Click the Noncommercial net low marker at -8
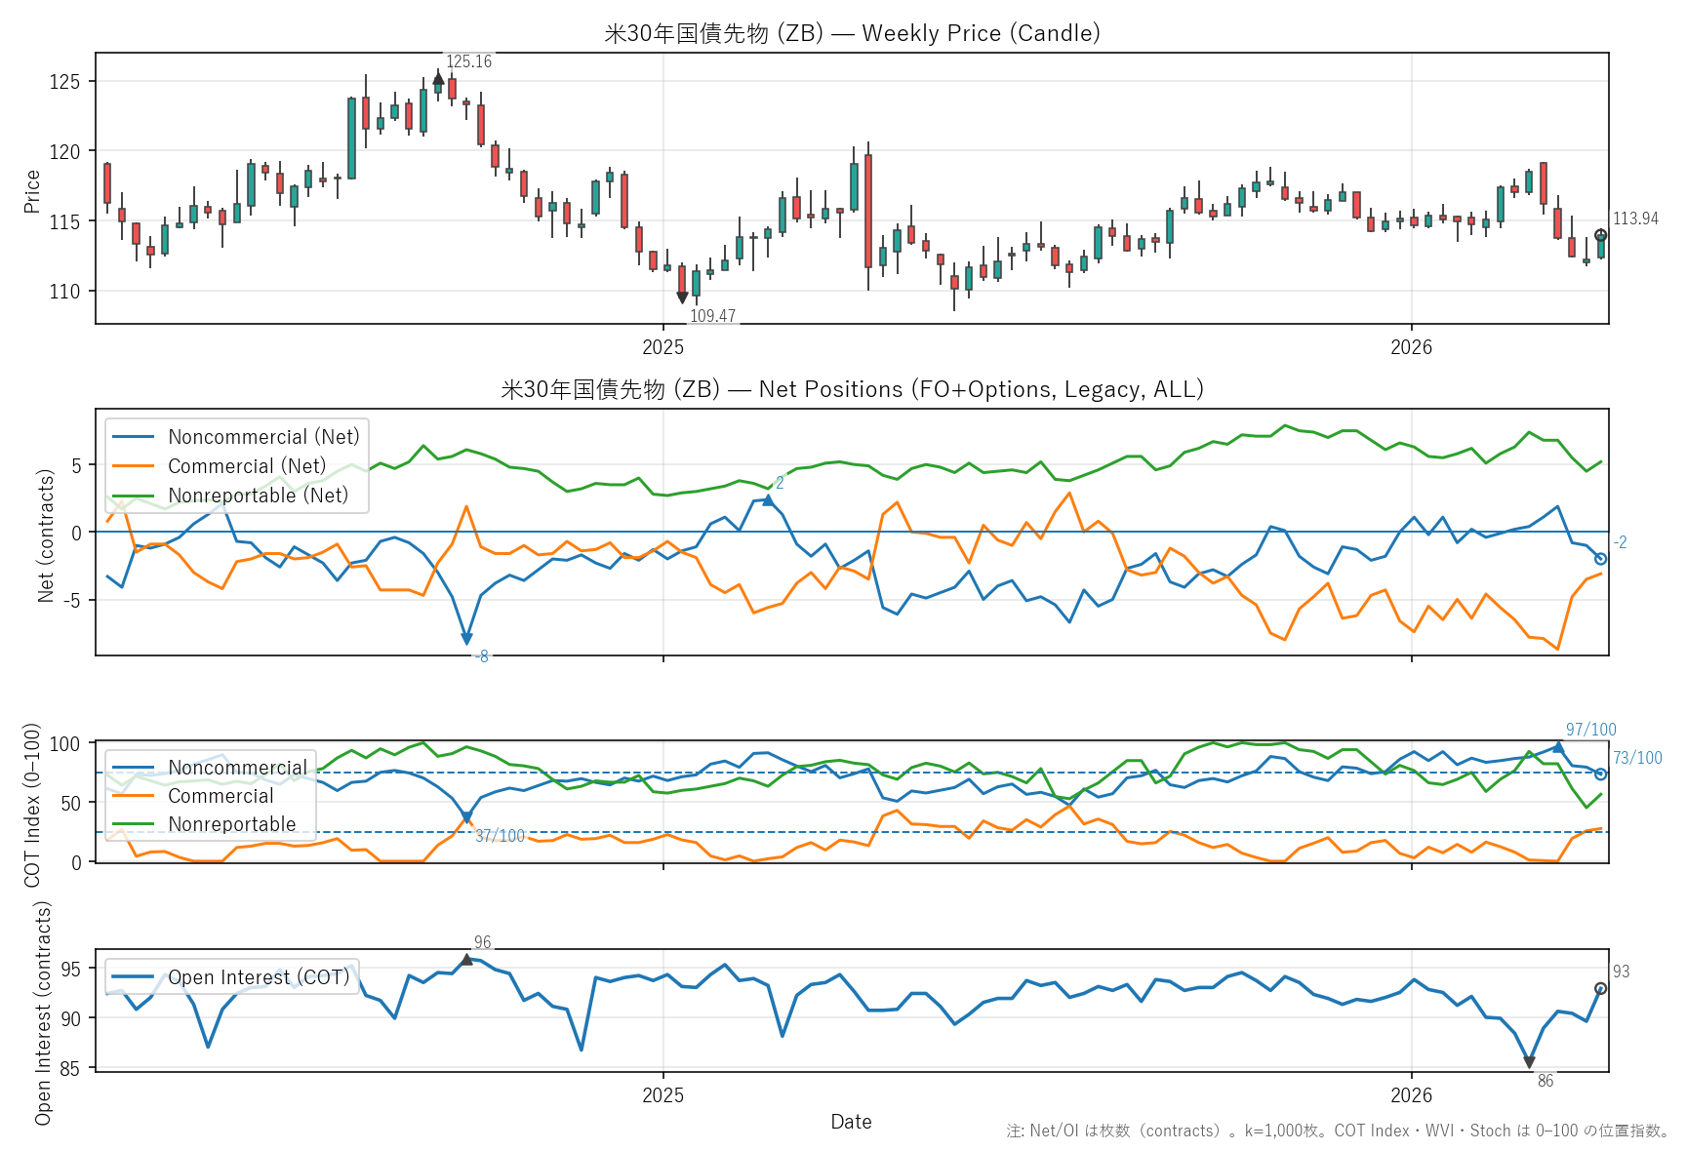 (466, 639)
